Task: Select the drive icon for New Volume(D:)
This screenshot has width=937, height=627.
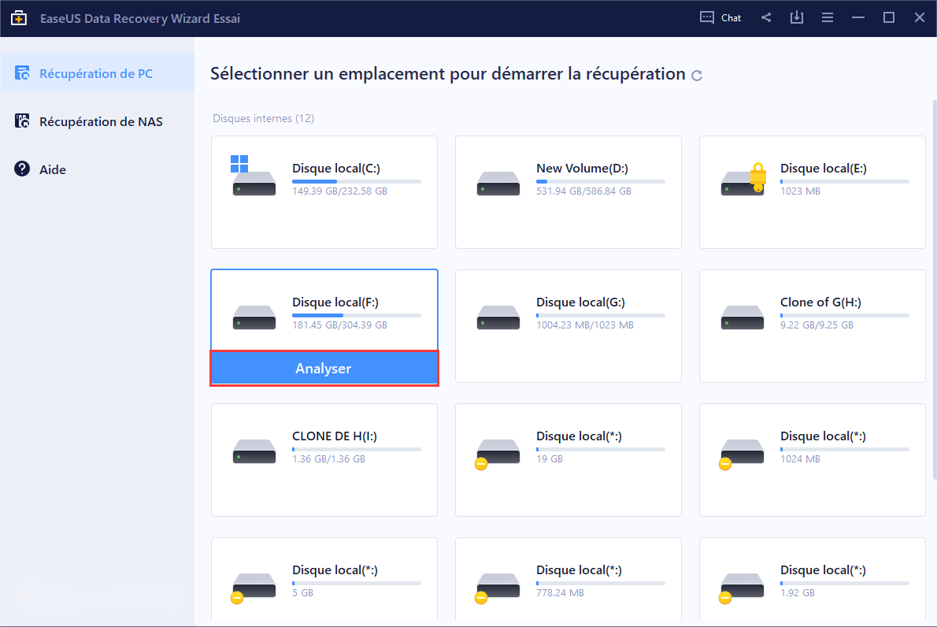Action: click(498, 181)
